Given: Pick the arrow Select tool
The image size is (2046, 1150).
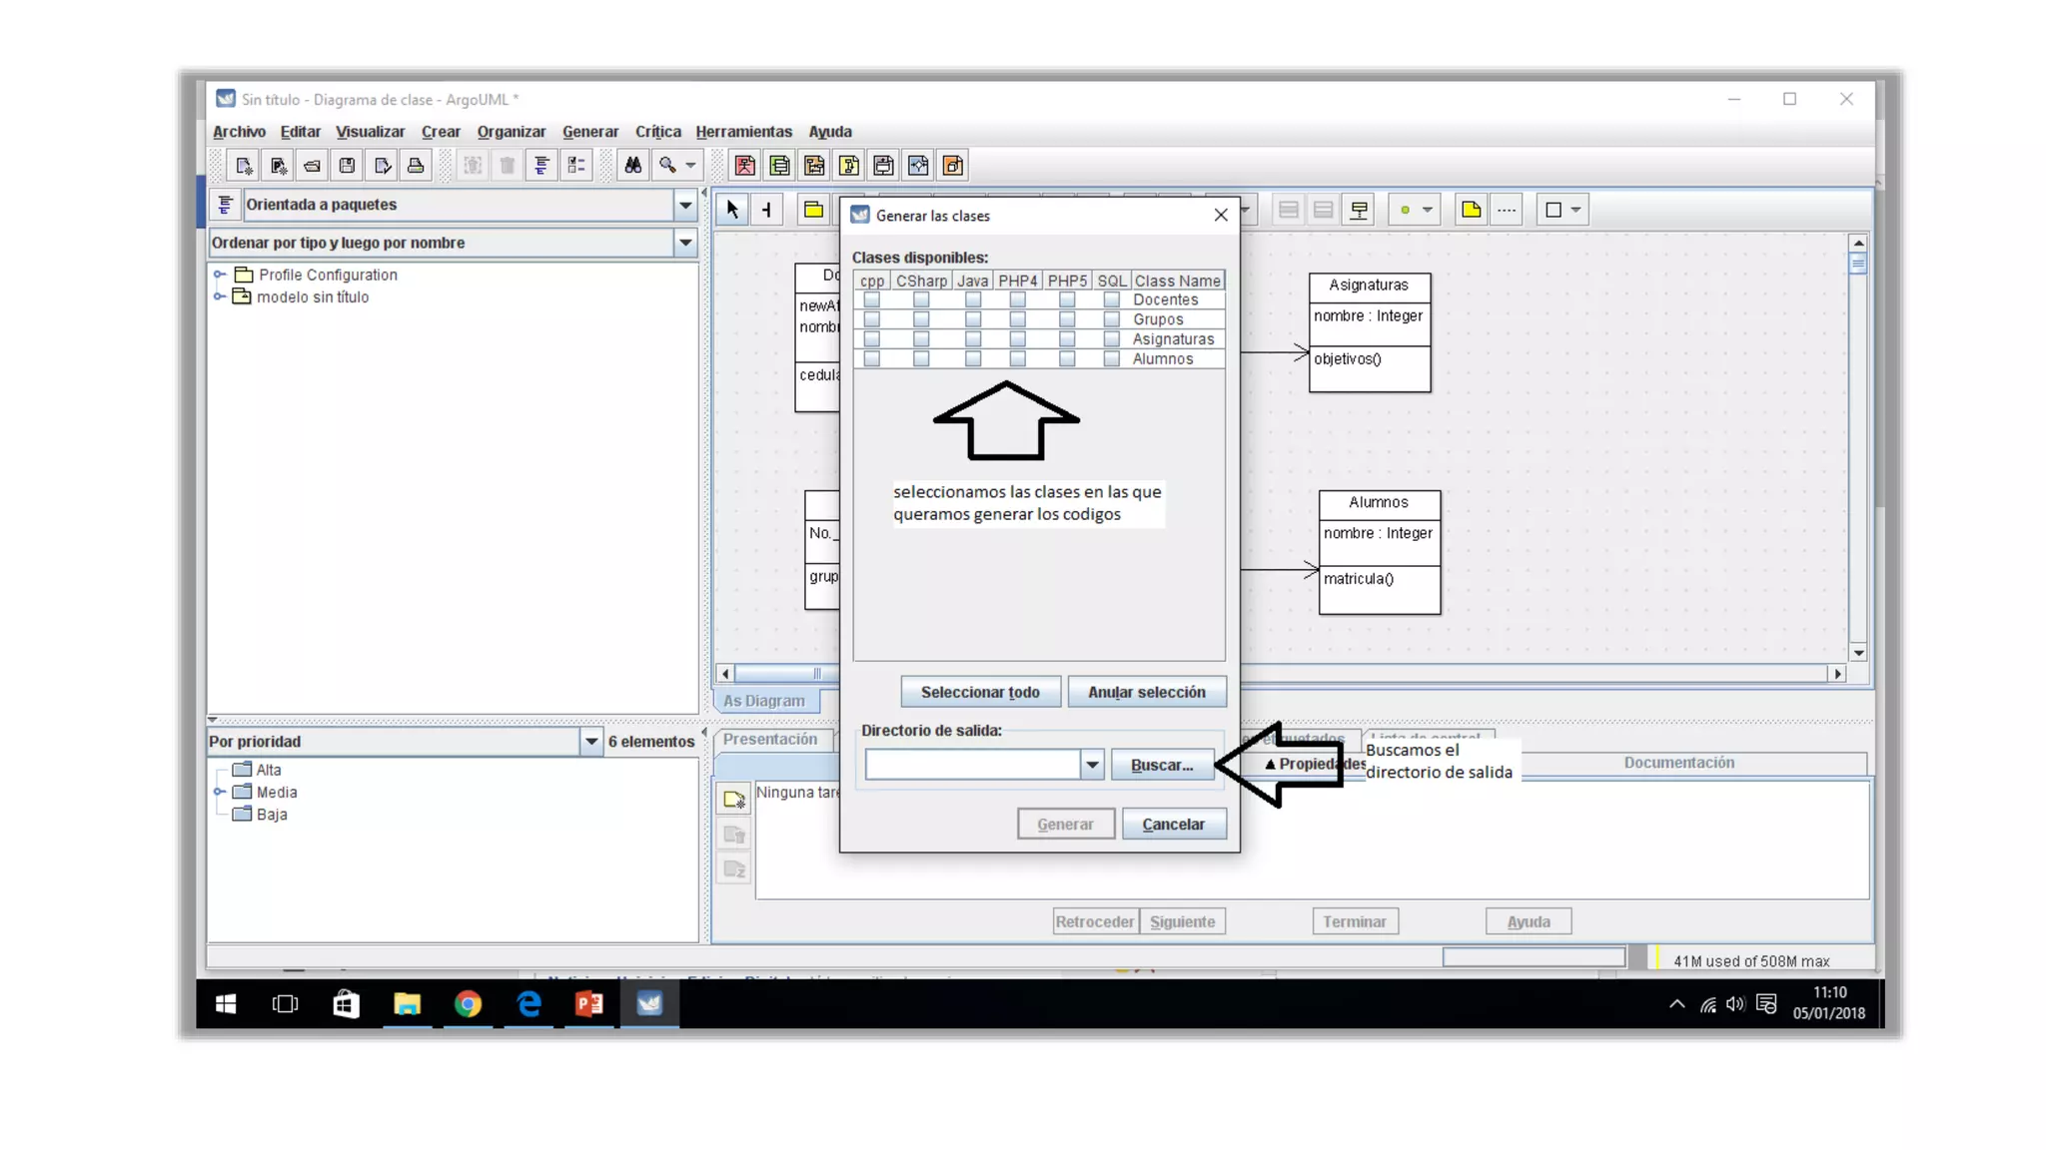Looking at the screenshot, I should (x=732, y=210).
